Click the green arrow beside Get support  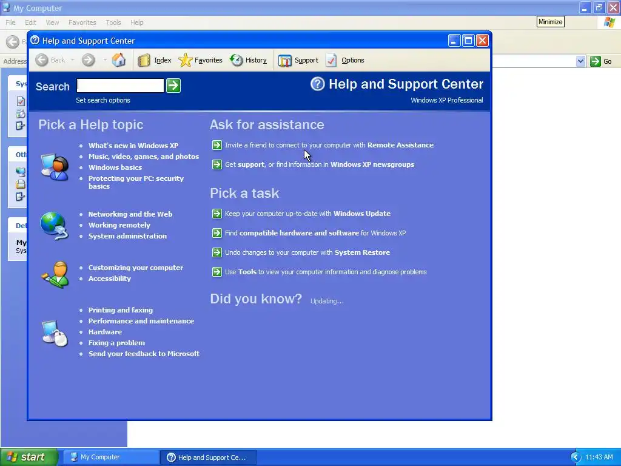click(x=217, y=164)
